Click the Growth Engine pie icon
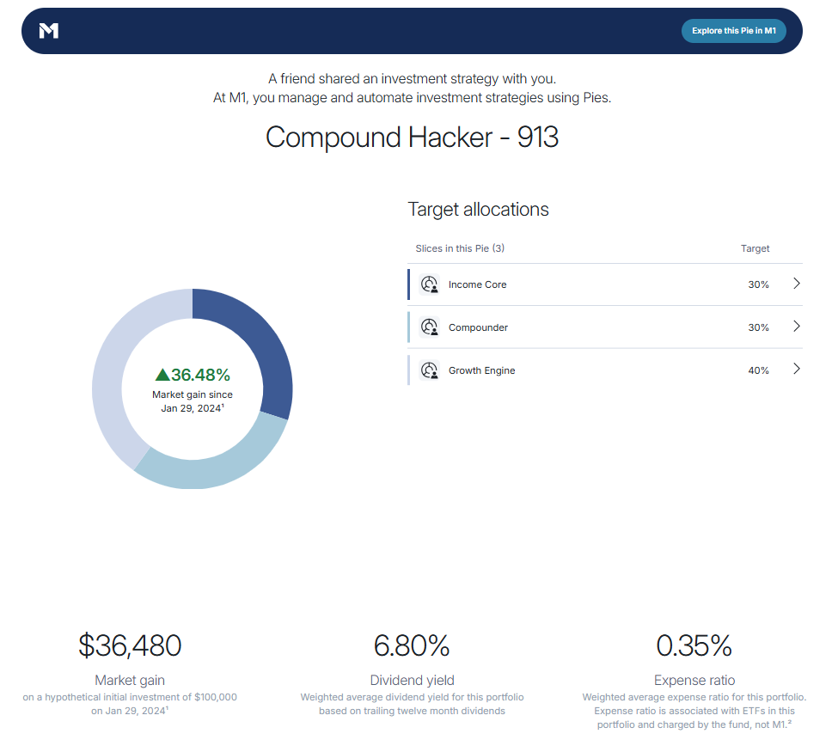838x752 pixels. [429, 370]
